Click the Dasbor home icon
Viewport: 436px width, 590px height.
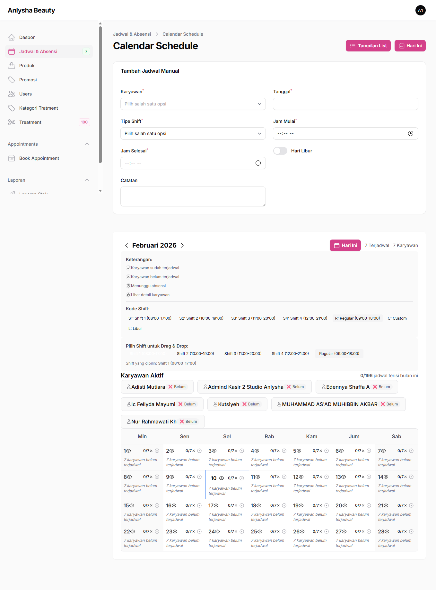tap(12, 37)
